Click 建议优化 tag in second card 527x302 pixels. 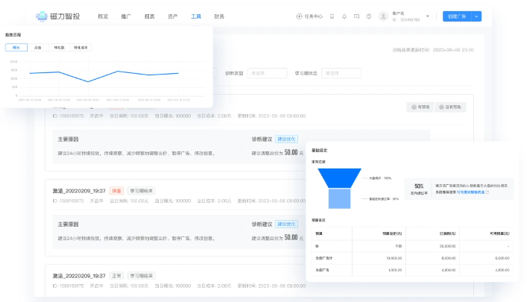286,224
